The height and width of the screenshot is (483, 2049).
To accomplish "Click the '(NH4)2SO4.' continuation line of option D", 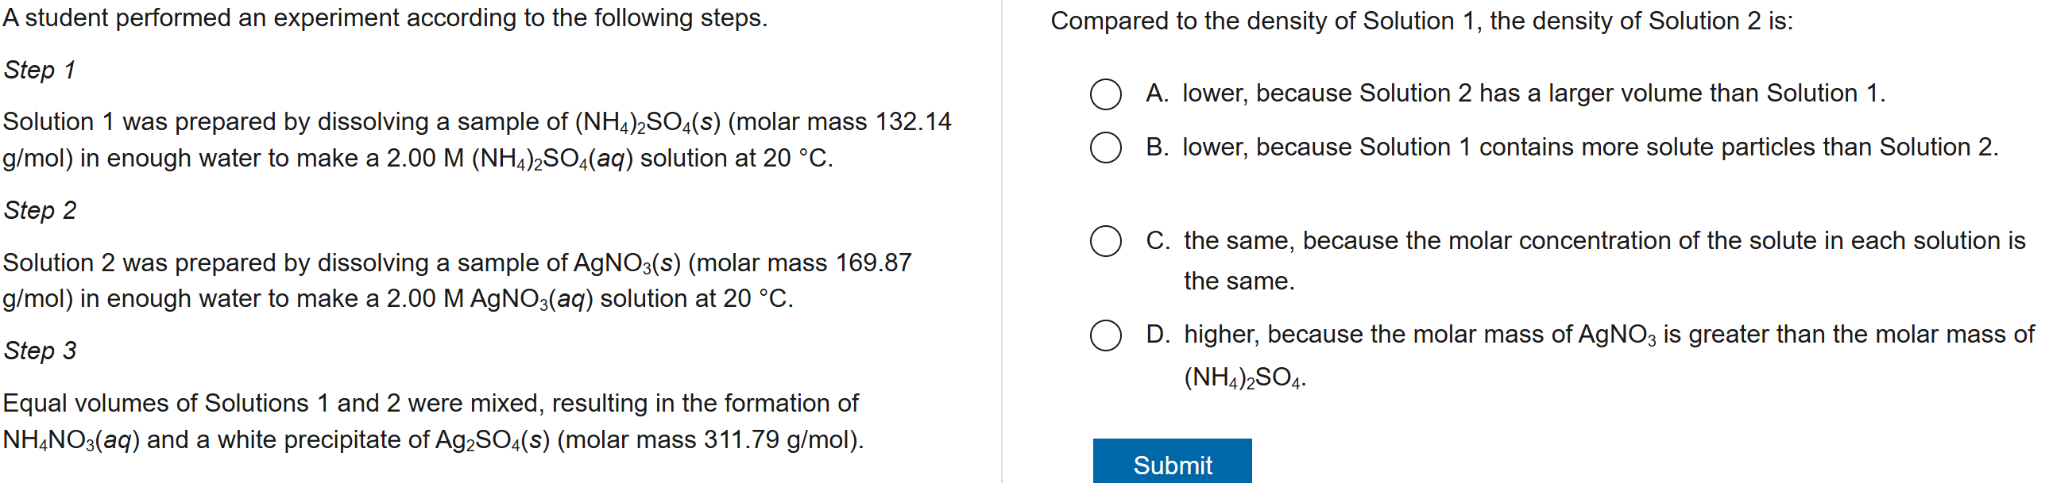I will coord(1245,378).
